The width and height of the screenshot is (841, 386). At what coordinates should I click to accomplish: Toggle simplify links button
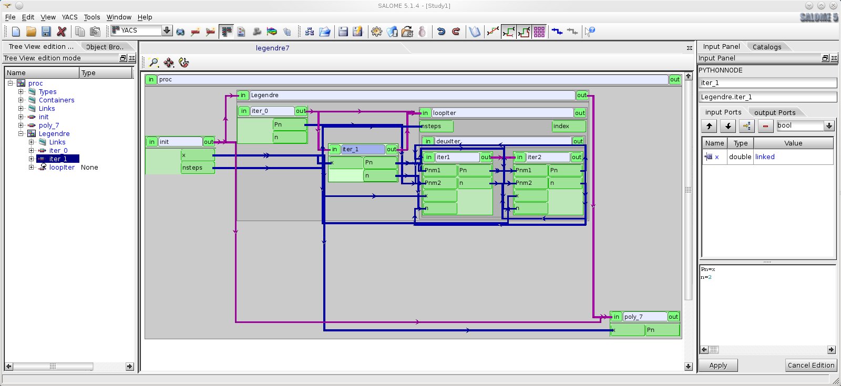(524, 32)
